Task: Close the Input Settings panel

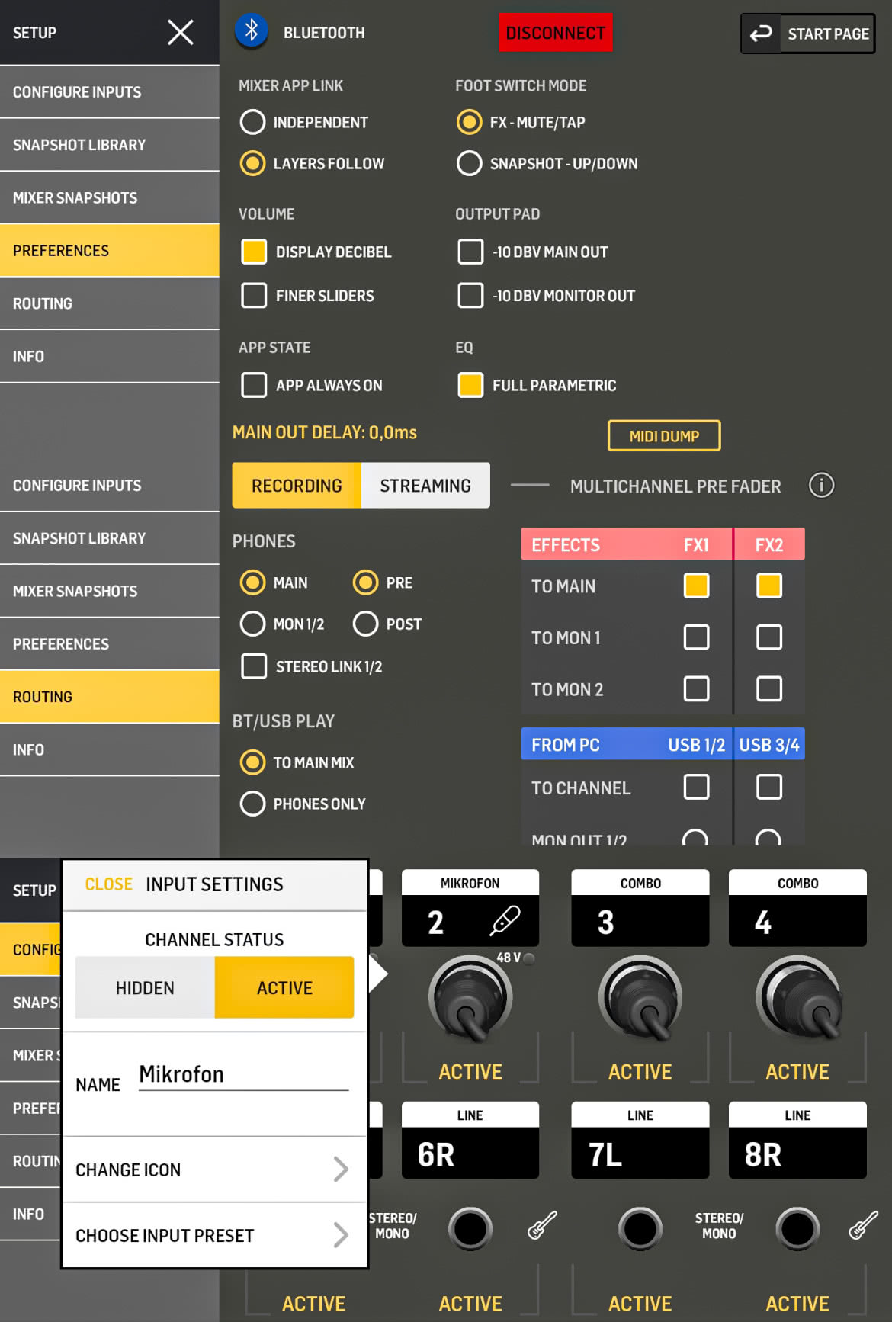Action: [108, 884]
